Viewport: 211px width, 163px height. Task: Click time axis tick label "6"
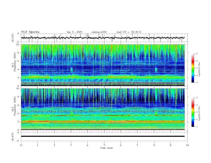tap(121, 145)
